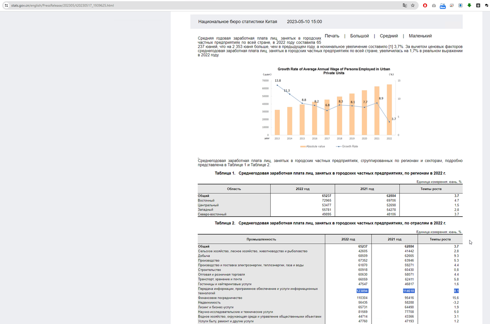The width and height of the screenshot is (490, 324).
Task: Click the value 110304 in financial row
Action: point(363,298)
